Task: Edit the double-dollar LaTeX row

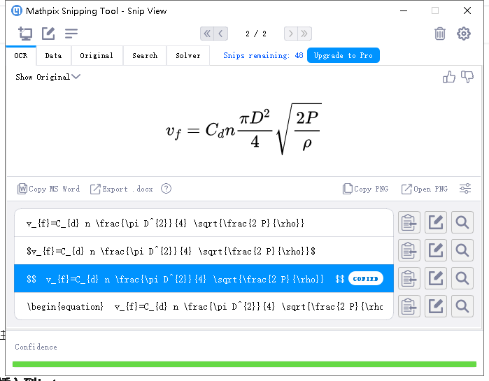Action: tap(436, 278)
